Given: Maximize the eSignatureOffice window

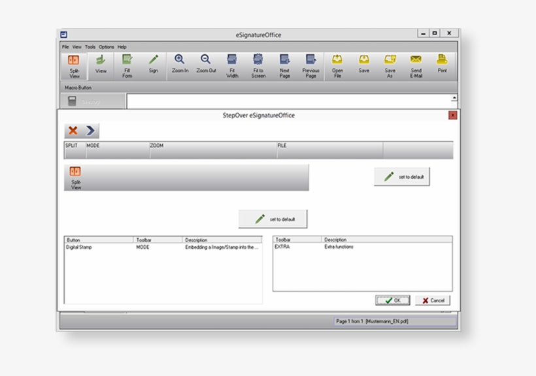Looking at the screenshot, I should coord(435,33).
